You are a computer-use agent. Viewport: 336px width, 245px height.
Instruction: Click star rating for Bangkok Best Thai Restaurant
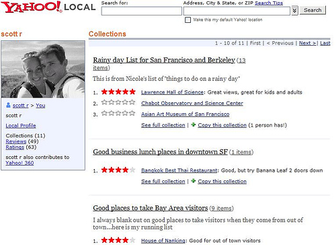point(118,170)
